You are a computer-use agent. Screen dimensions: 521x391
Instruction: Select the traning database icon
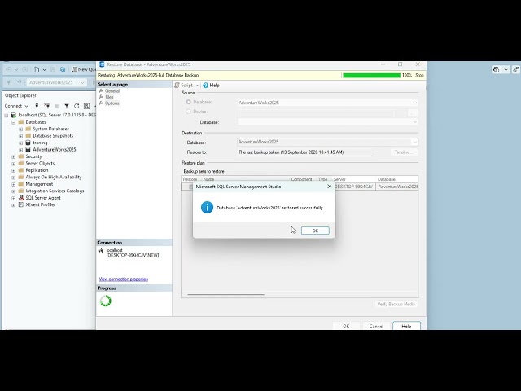click(x=28, y=143)
